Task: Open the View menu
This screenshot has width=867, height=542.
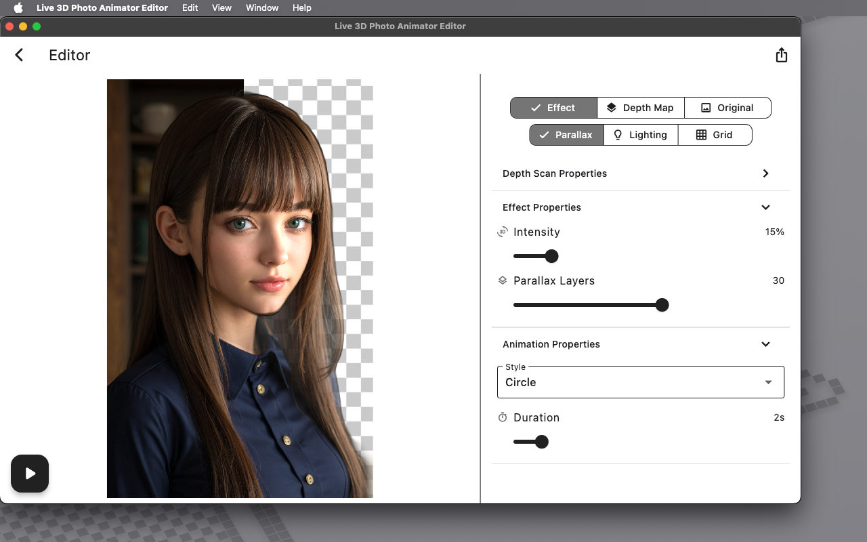Action: click(x=221, y=8)
